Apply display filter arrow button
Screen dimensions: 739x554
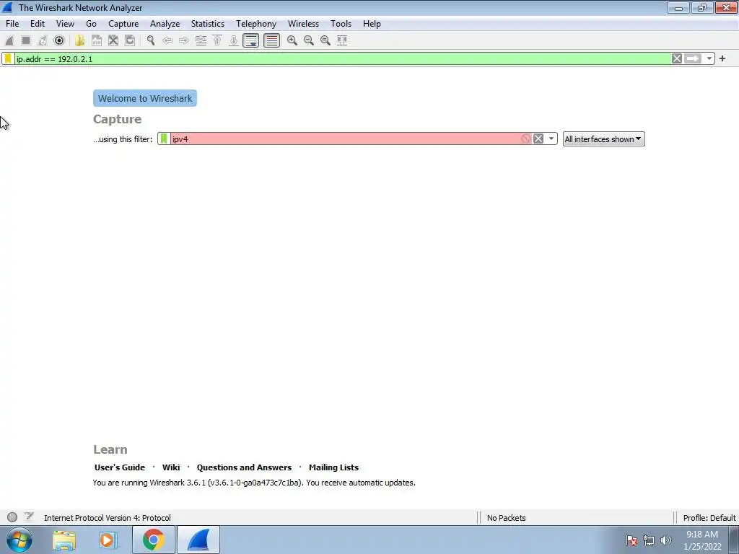[x=693, y=58]
